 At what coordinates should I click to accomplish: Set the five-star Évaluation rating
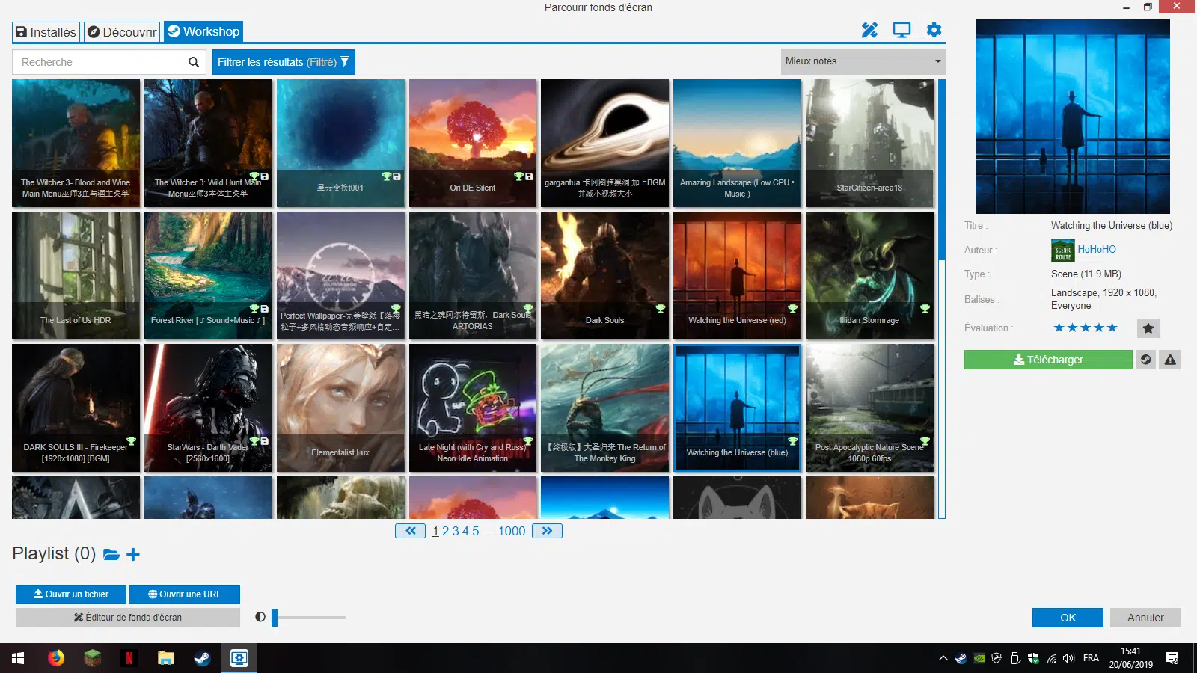point(1085,328)
